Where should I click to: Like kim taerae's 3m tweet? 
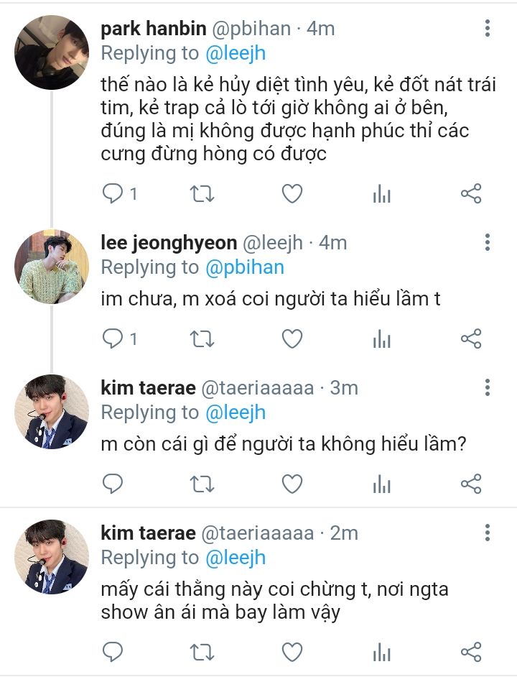292,484
